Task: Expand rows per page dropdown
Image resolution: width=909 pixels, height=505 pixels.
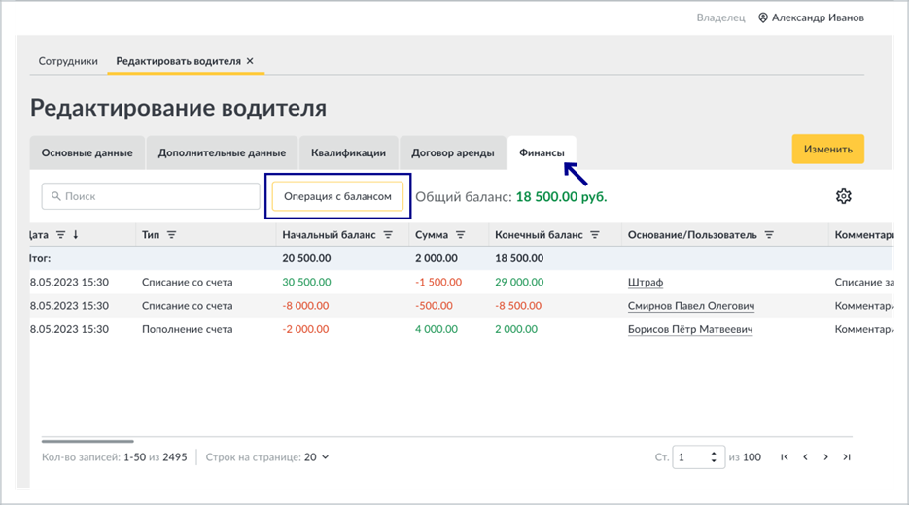Action: [x=326, y=457]
